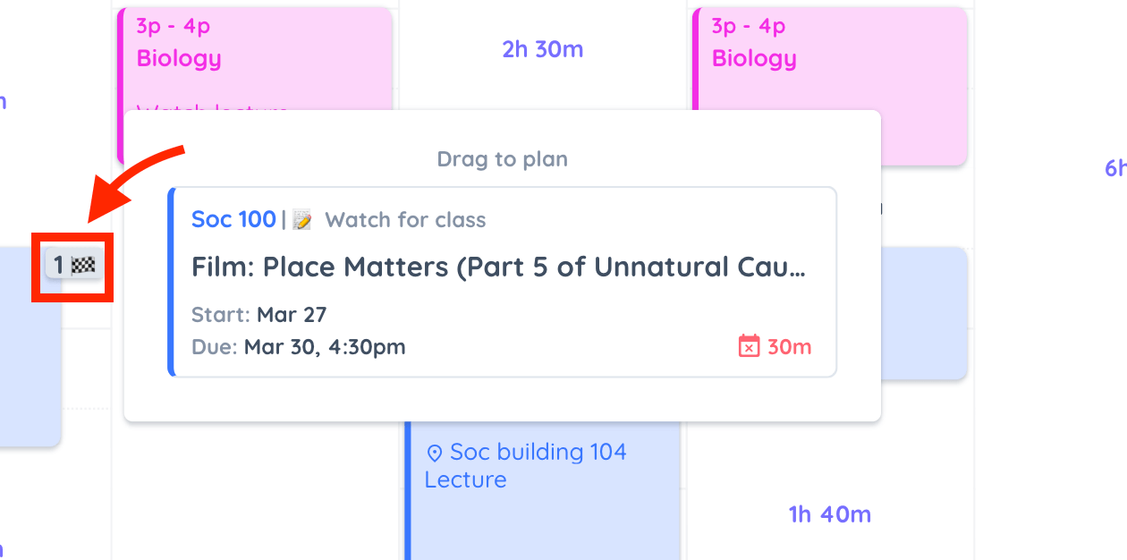Viewport: 1127px width, 560px height.
Task: Click the checkered flag icon in the badge
Action: [83, 265]
